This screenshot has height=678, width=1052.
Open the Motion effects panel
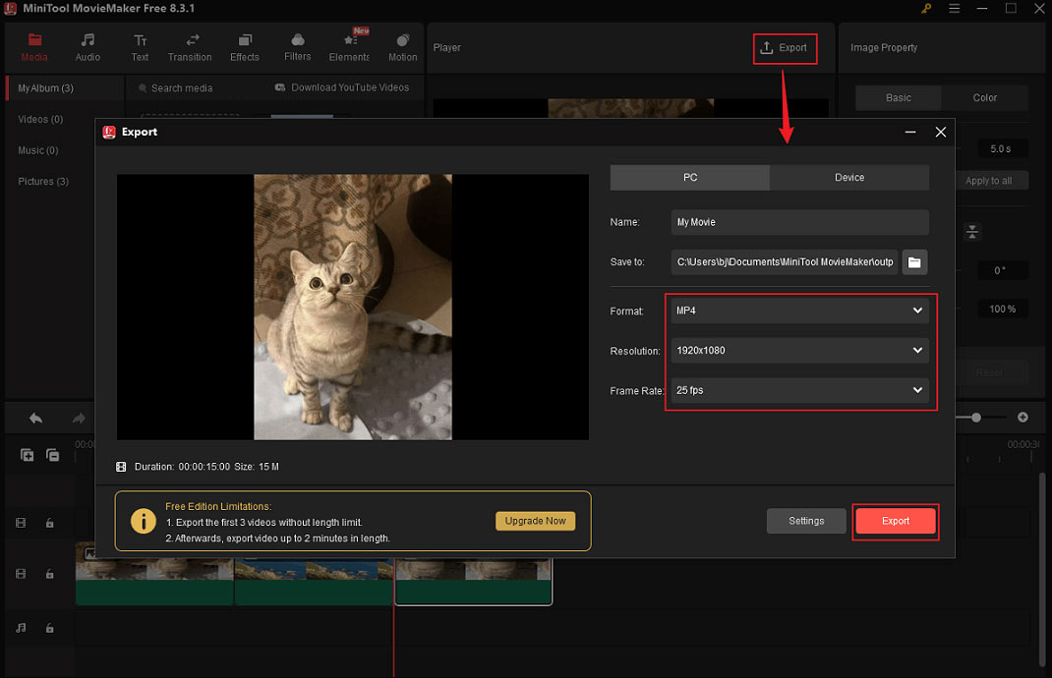(402, 46)
